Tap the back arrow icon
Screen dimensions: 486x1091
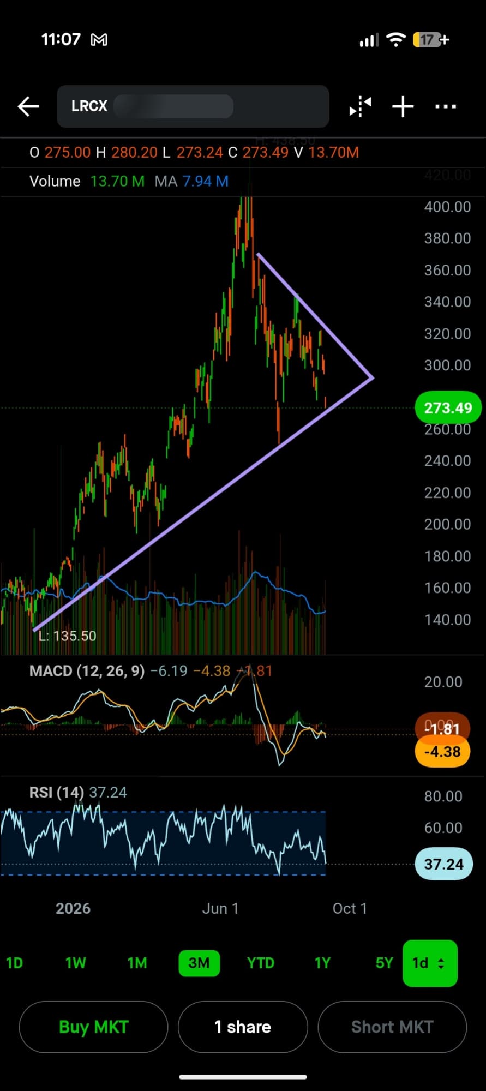coord(28,106)
